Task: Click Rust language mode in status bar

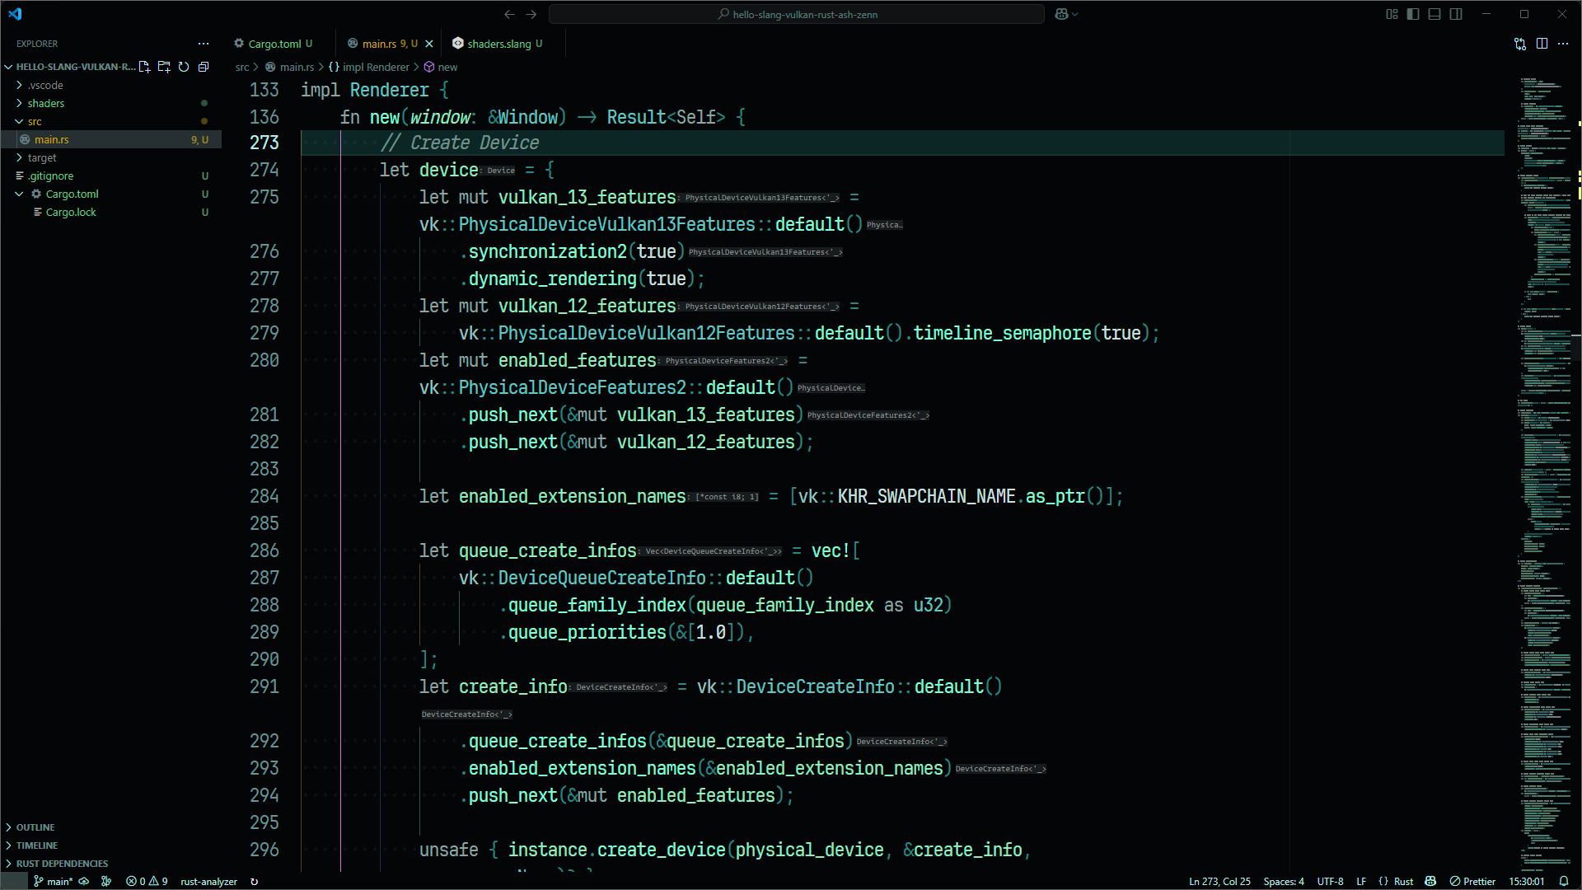Action: [1403, 881]
